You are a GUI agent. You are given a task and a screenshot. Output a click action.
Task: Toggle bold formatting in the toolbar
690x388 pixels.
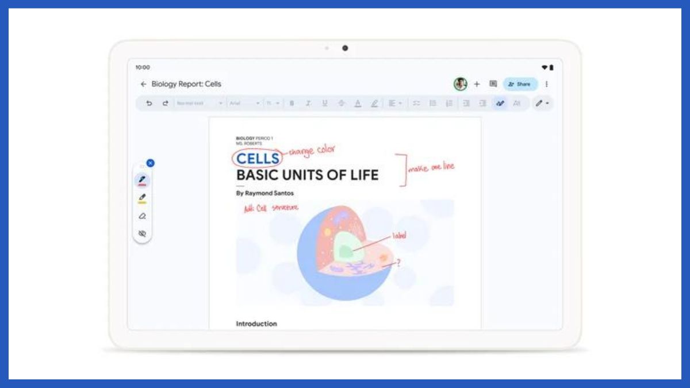[292, 103]
